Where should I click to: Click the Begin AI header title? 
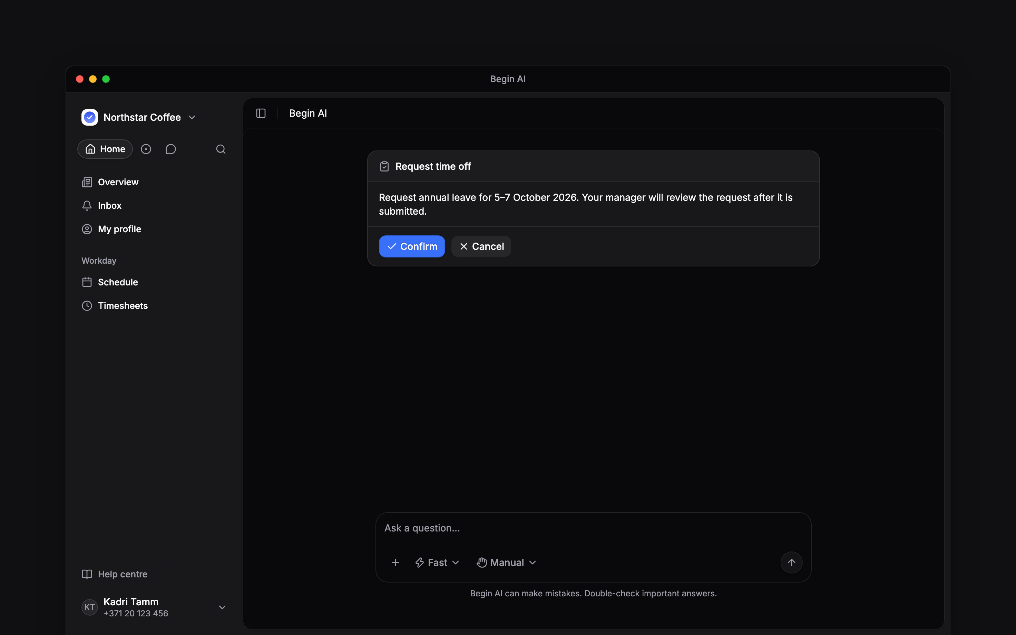click(x=308, y=114)
